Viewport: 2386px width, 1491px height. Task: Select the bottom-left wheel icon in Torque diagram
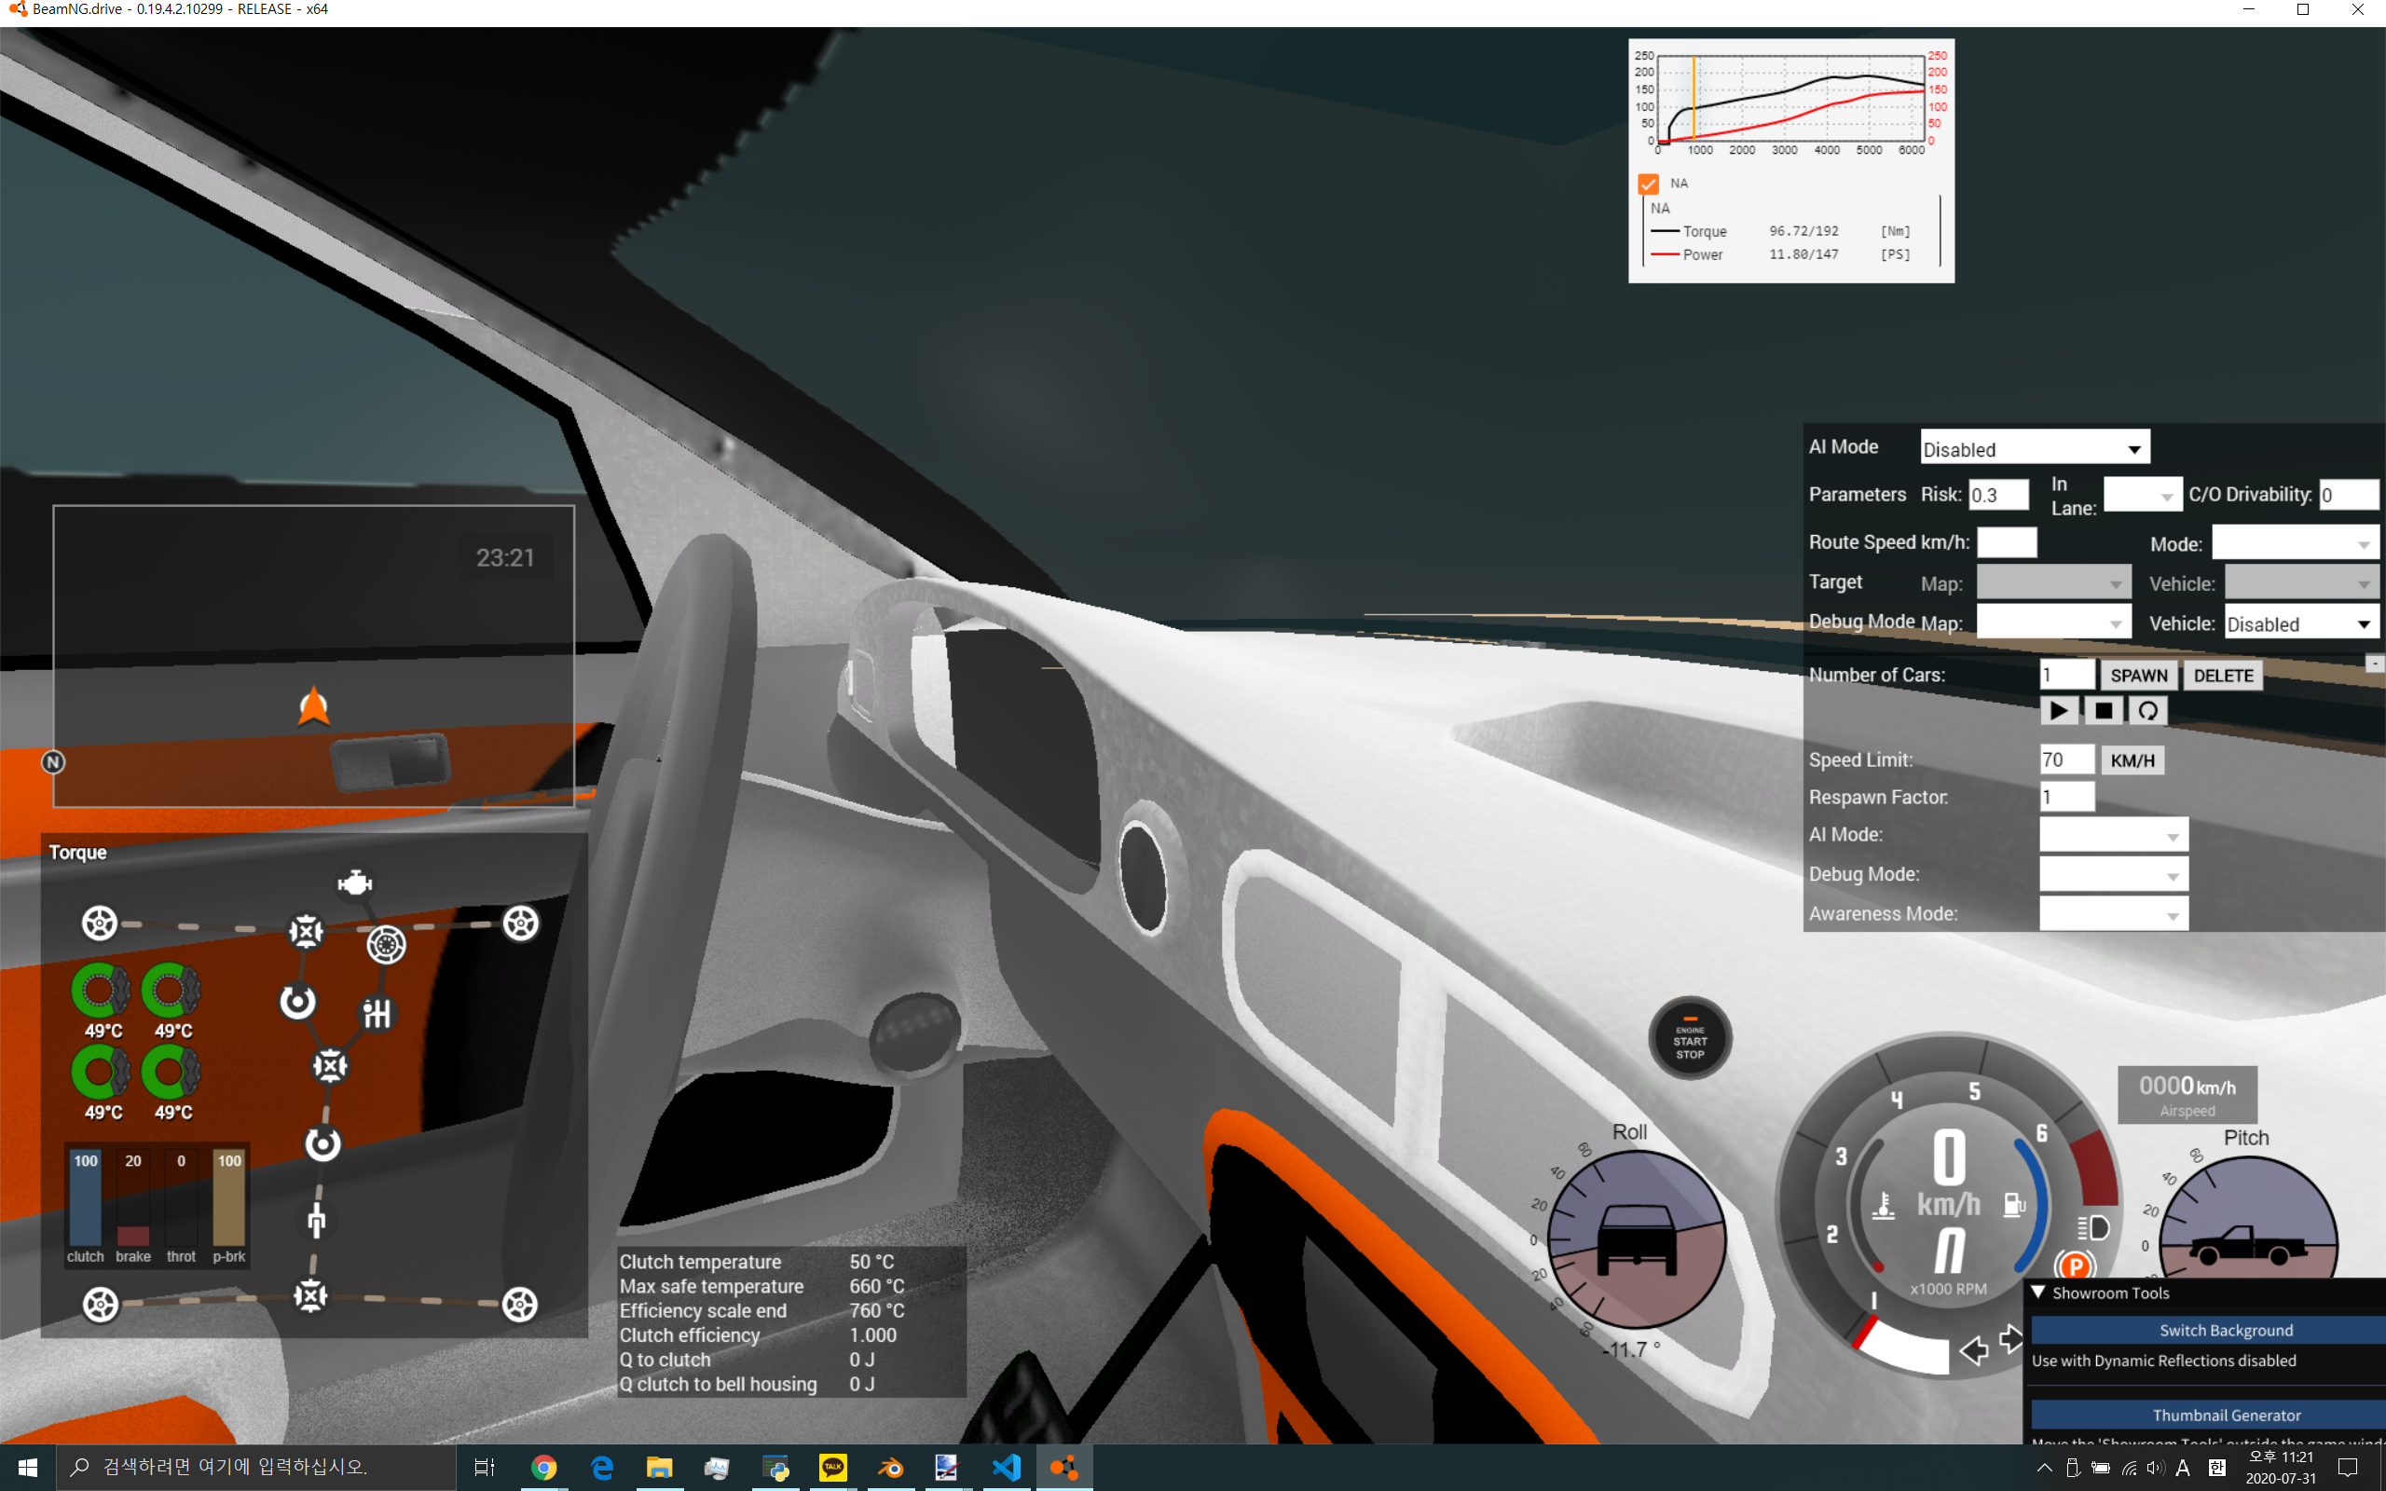coord(100,1305)
